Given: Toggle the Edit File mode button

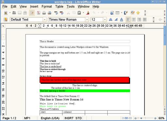Looking at the screenshot, I should coord(32,13).
